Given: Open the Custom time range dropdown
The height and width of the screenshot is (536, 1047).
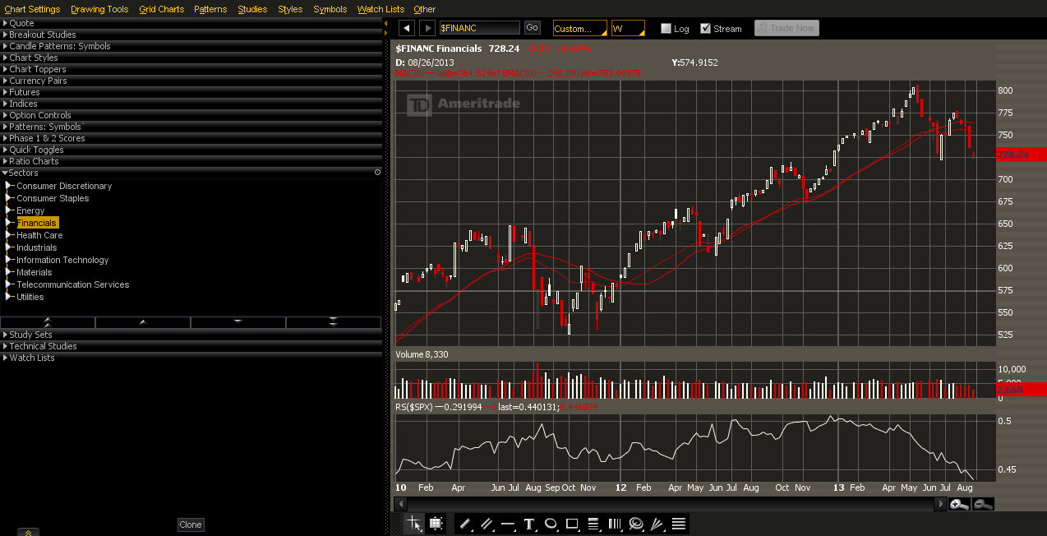Looking at the screenshot, I should click(x=579, y=29).
